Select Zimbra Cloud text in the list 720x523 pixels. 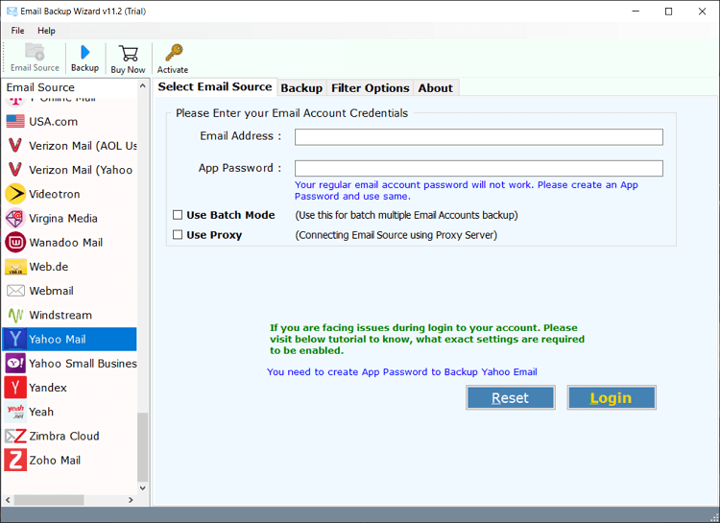pyautogui.click(x=64, y=436)
